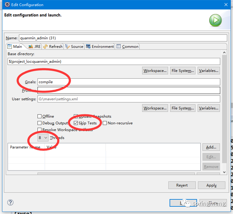
Task: Click the Revert button
Action: pos(182,185)
